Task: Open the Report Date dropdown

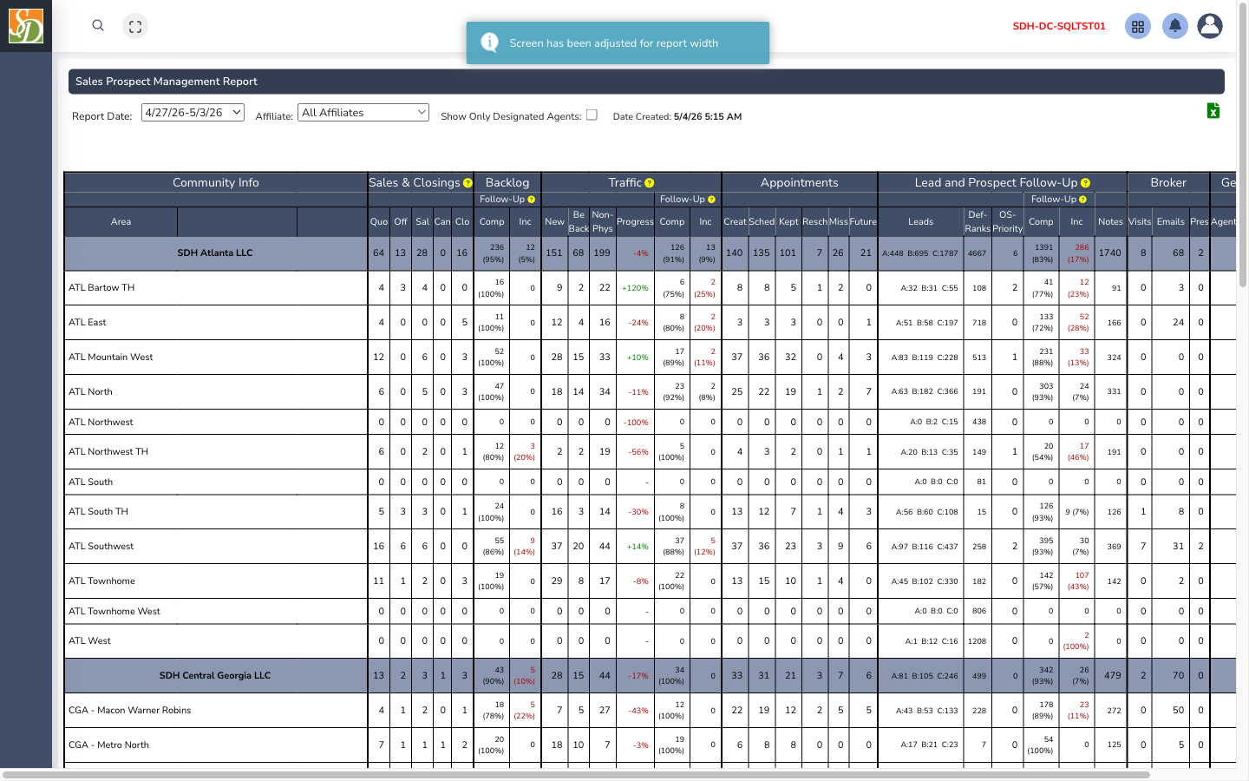Action: coord(193,113)
